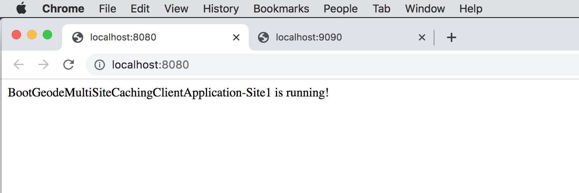
Task: Open the Tab menu
Action: (381, 9)
